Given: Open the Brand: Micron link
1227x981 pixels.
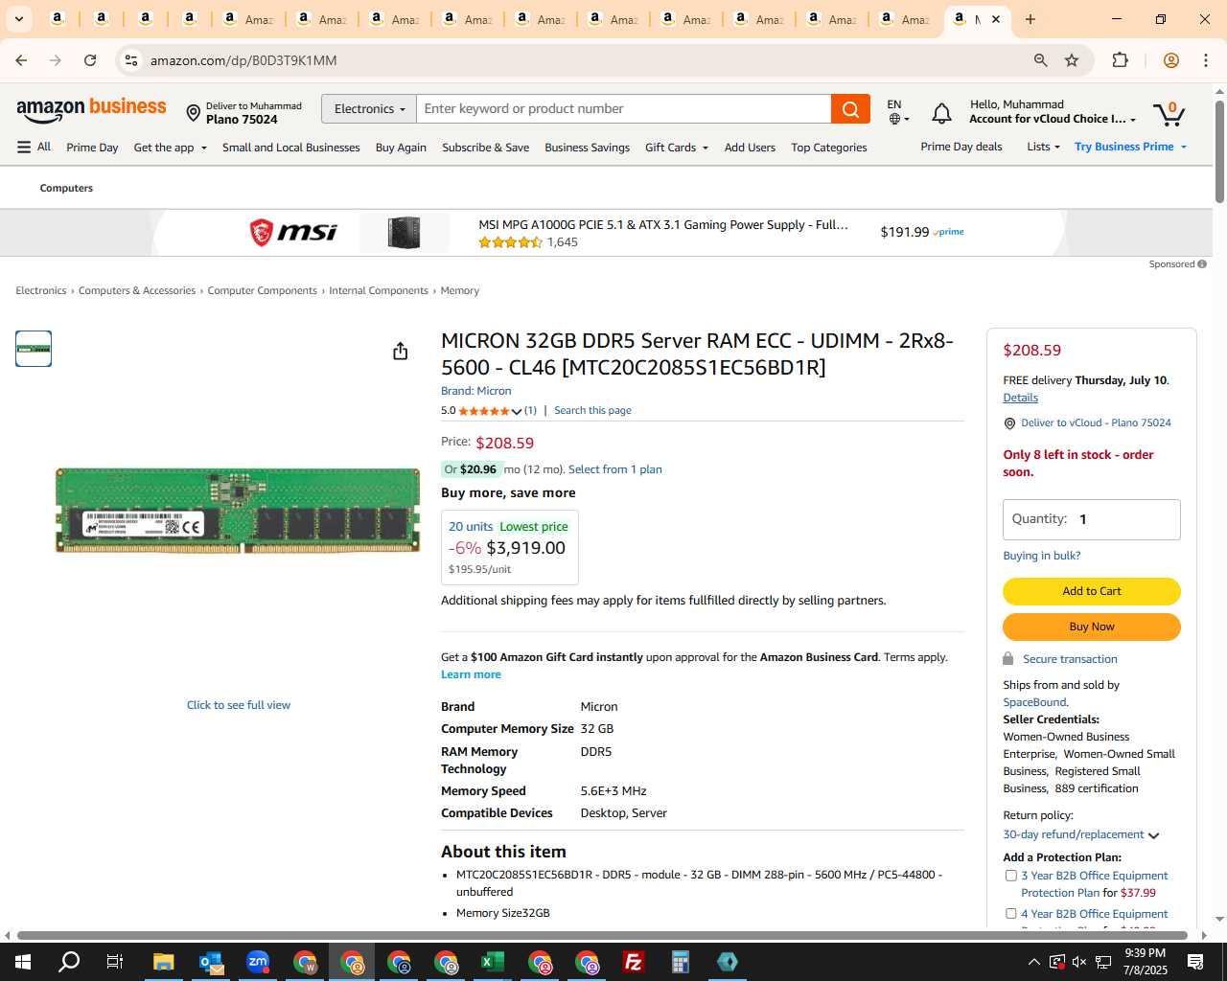Looking at the screenshot, I should (x=476, y=391).
